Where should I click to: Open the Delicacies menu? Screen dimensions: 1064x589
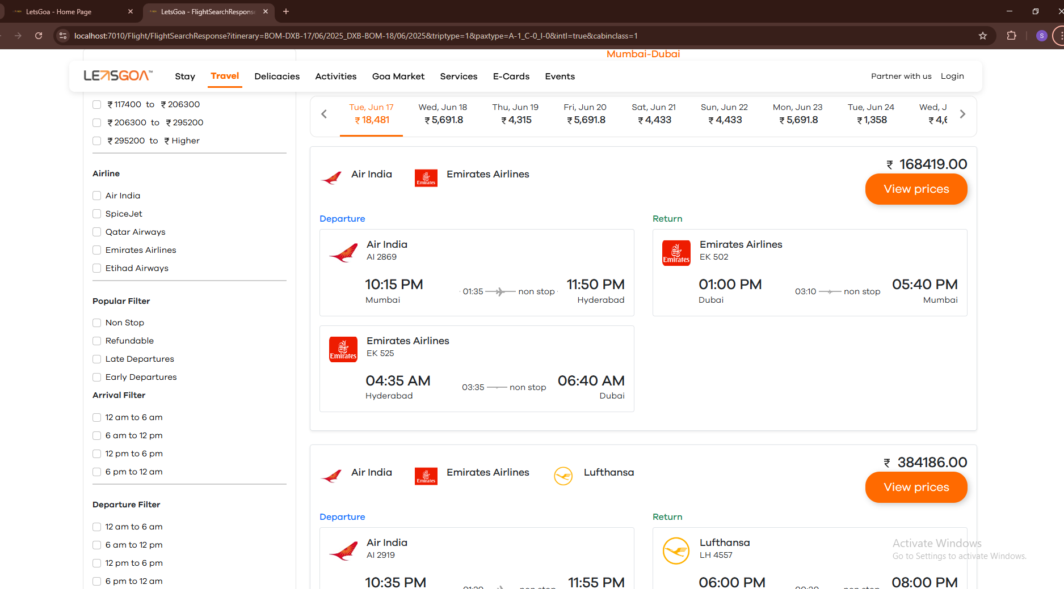(277, 77)
